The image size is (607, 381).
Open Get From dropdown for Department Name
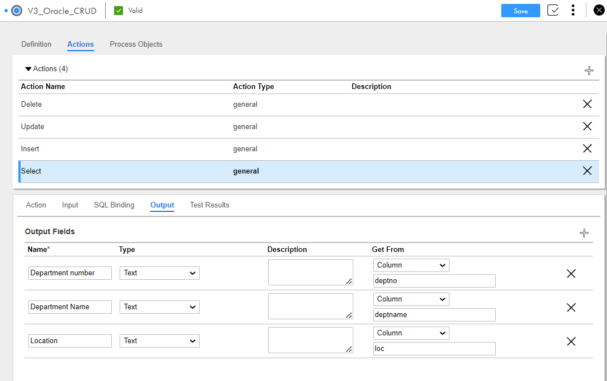tap(411, 299)
